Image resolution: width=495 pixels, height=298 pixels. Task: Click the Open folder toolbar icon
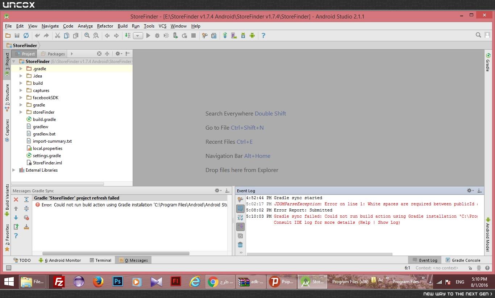click(8, 35)
